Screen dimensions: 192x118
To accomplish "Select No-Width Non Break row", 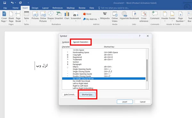I will click(104, 81).
